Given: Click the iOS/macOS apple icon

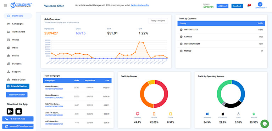Looking at the screenshot, I should coord(223,114).
